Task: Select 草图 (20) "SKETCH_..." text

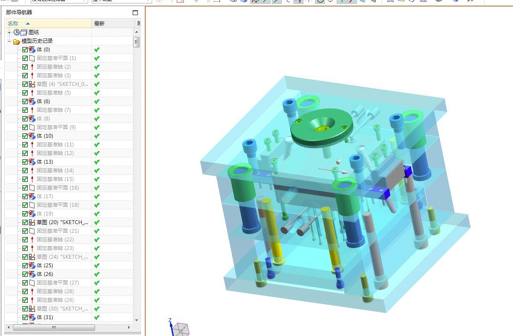Action: point(62,222)
